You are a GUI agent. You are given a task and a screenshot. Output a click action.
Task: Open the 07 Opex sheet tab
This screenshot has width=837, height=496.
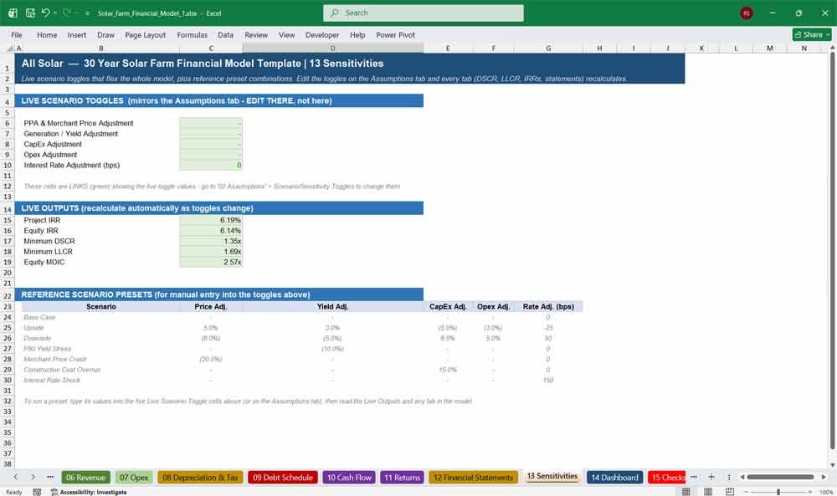[x=134, y=478]
